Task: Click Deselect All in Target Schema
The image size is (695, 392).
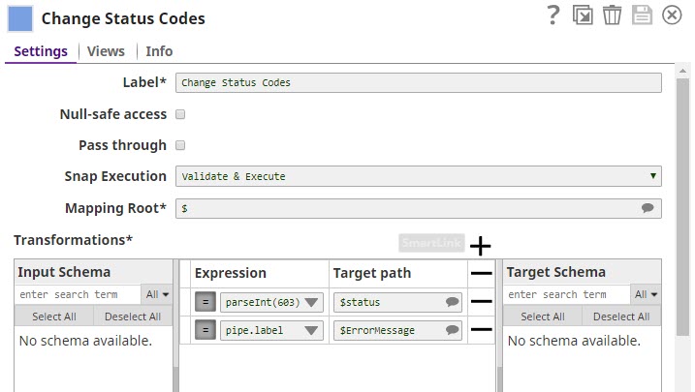Action: [618, 317]
